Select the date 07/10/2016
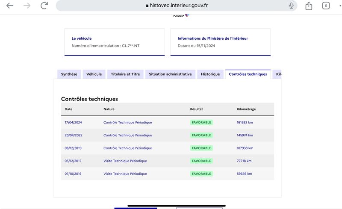The height and width of the screenshot is (209, 342). (x=73, y=174)
